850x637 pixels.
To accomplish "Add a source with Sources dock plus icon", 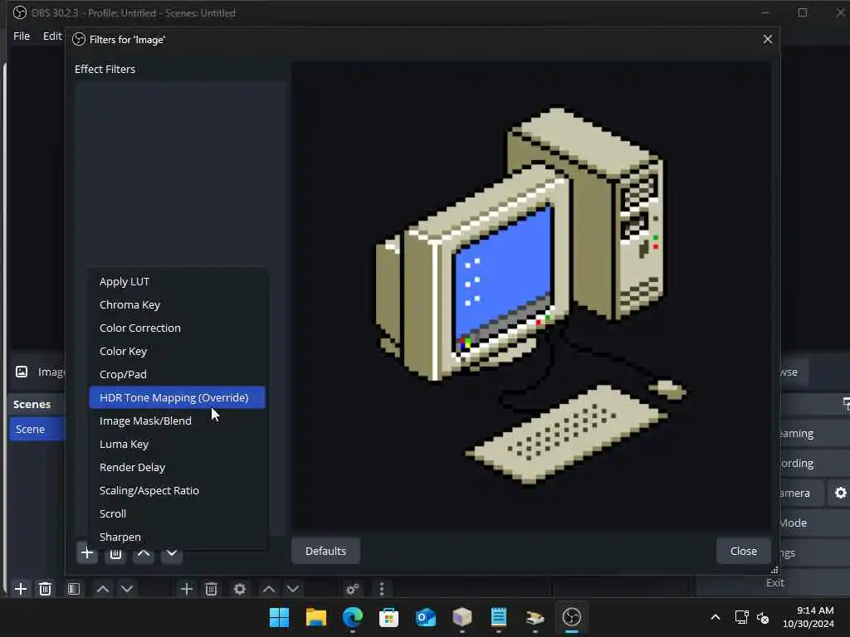I will (187, 589).
